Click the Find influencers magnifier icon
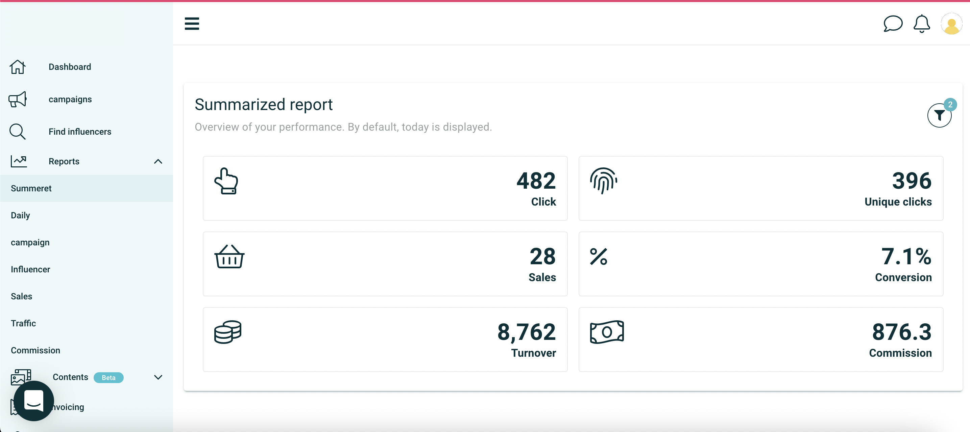 click(x=17, y=132)
